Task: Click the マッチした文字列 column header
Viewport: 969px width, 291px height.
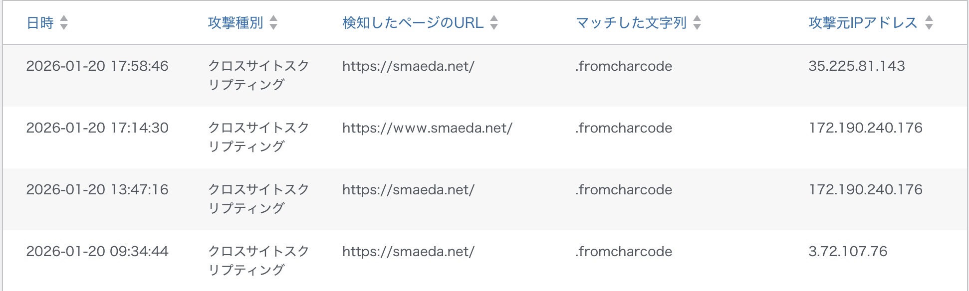Action: coord(631,23)
